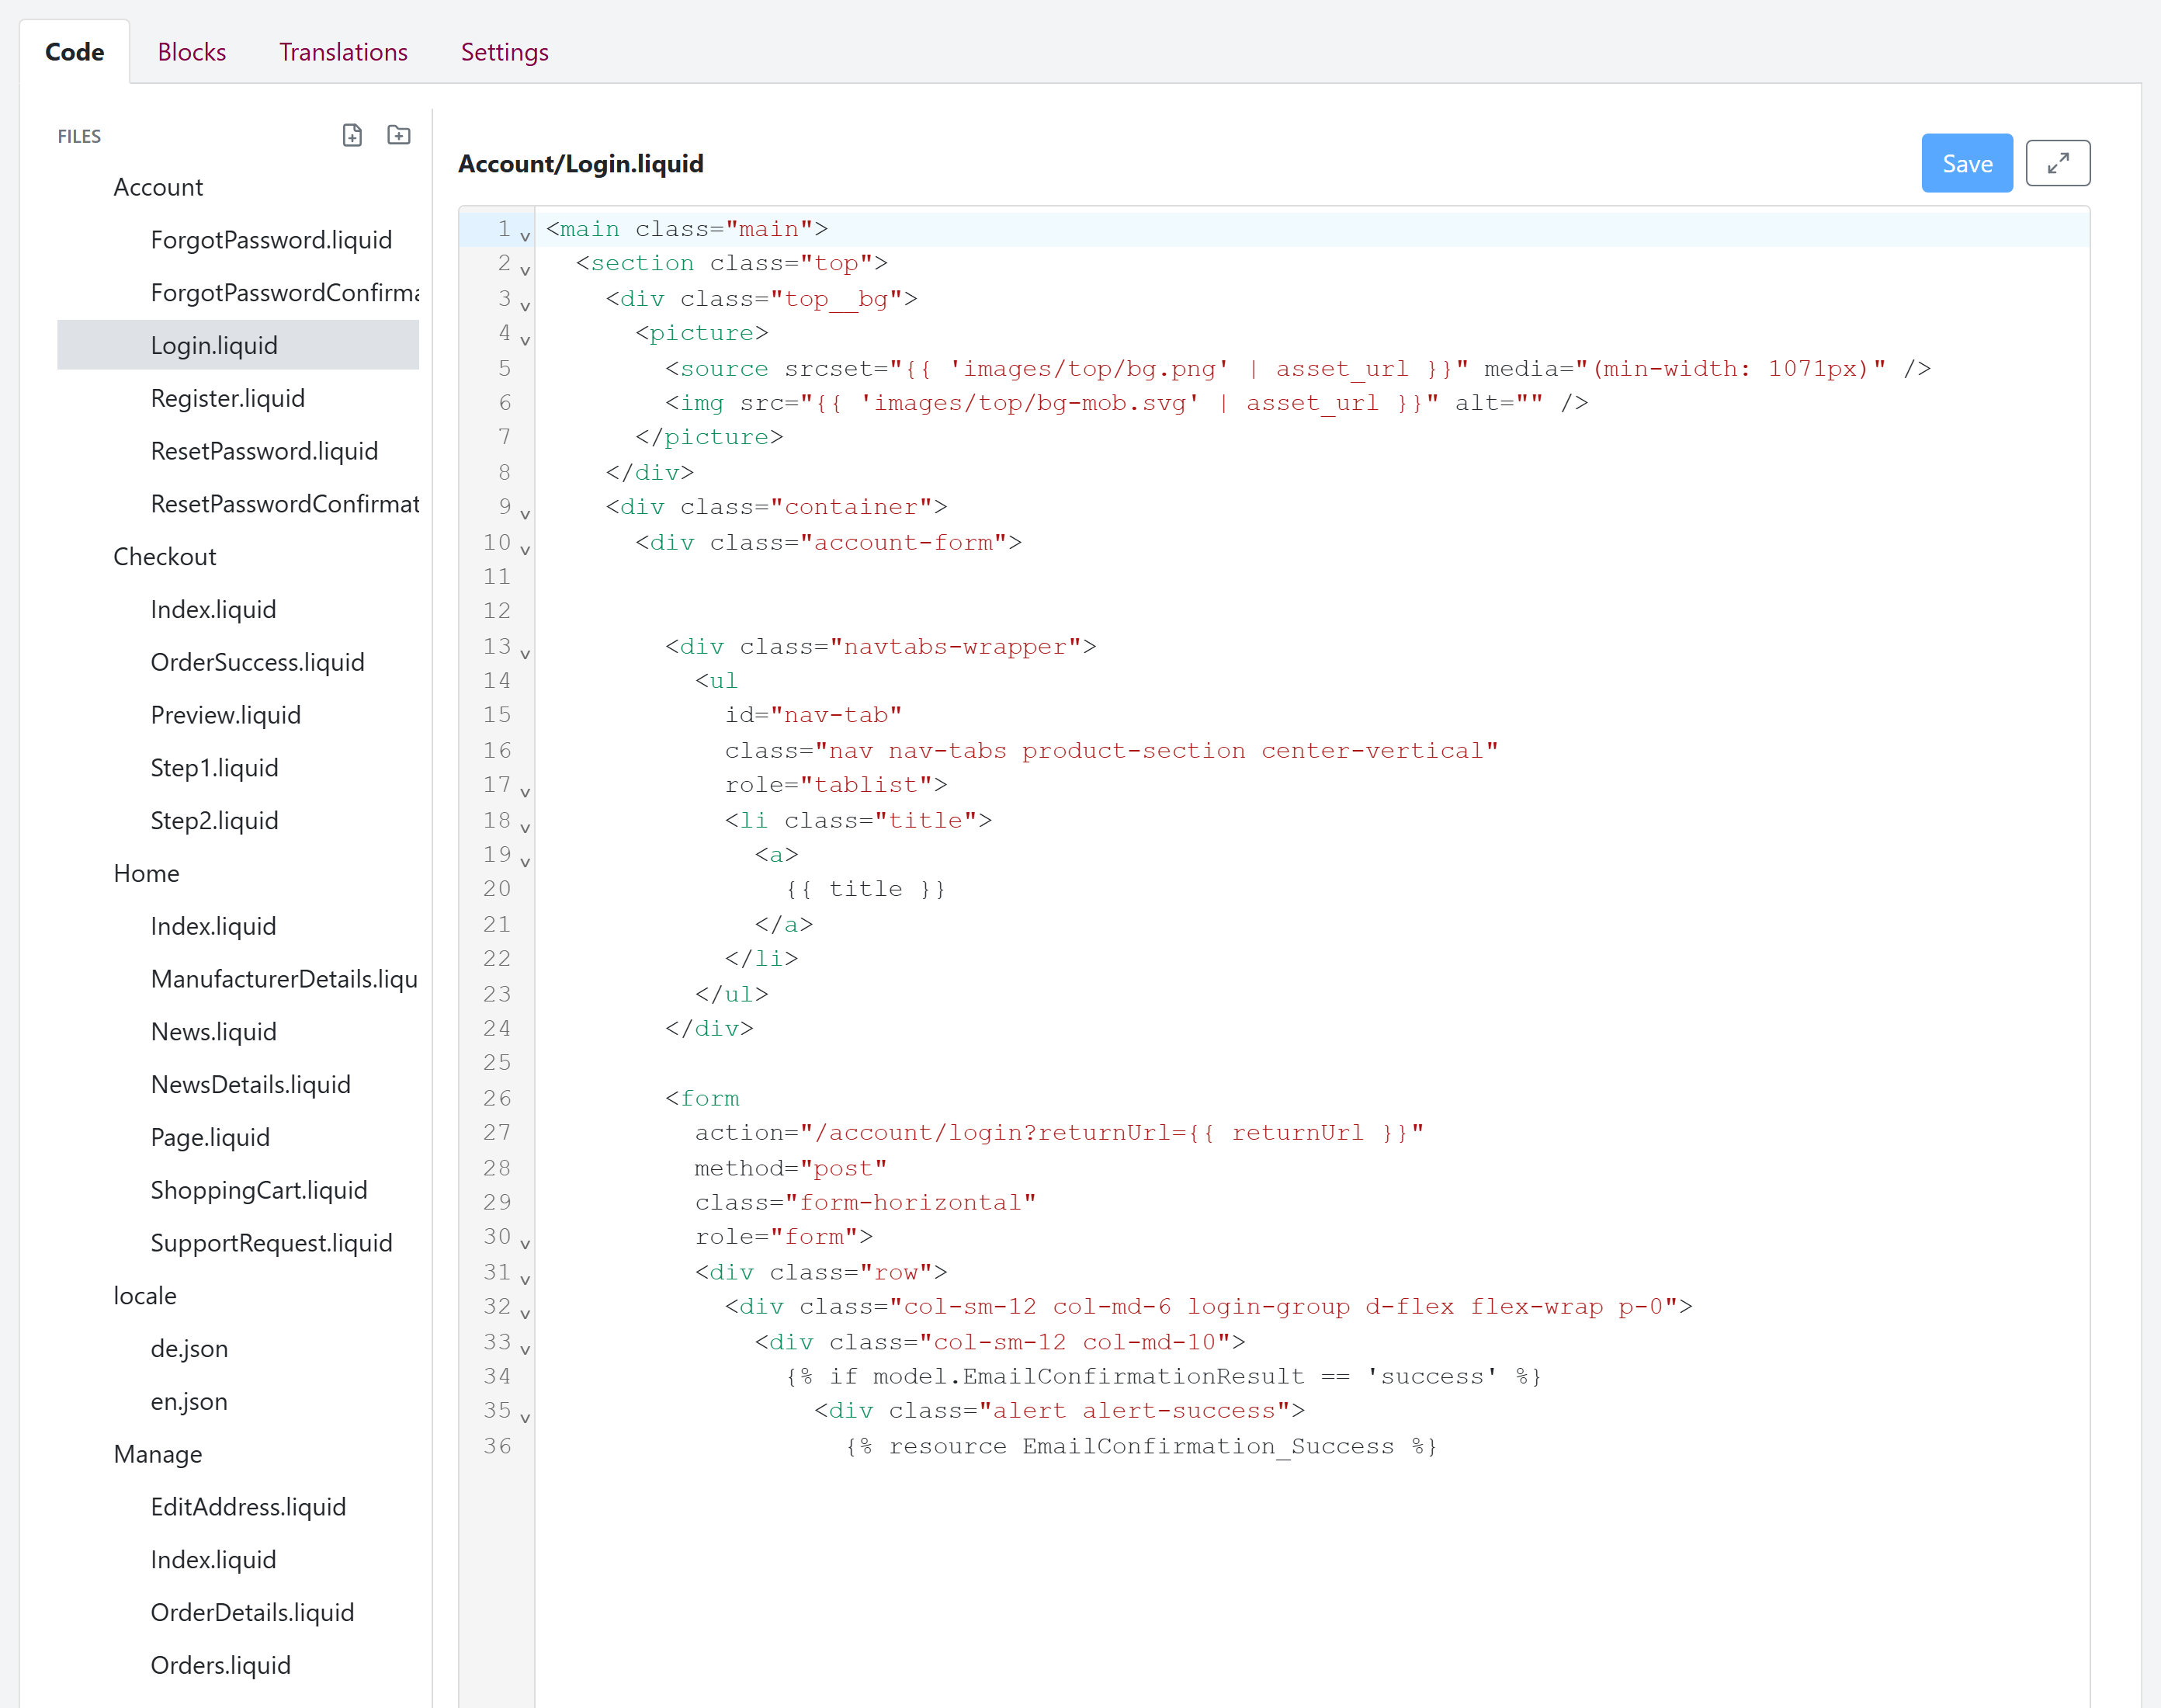Open Index.liquid under Manage
The width and height of the screenshot is (2161, 1708).
pyautogui.click(x=213, y=1560)
